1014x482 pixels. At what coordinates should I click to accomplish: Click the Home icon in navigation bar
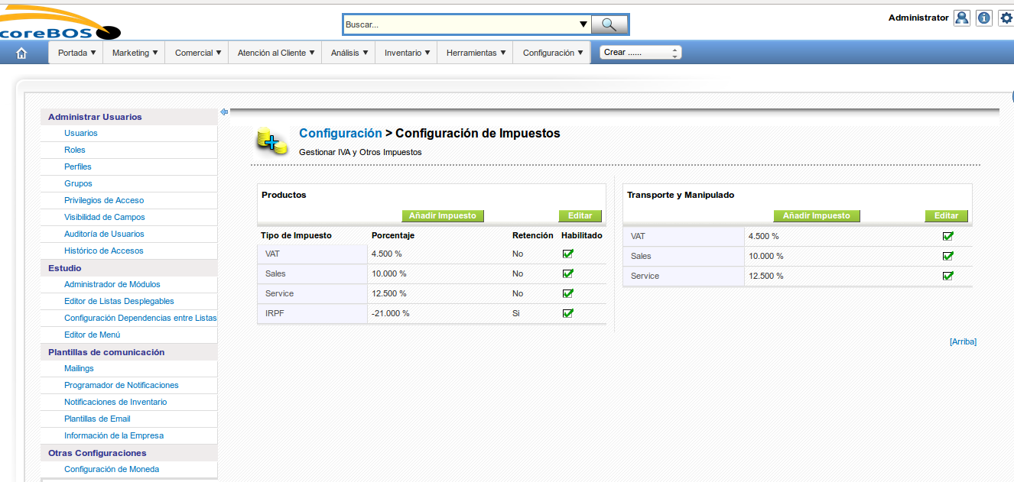[21, 53]
